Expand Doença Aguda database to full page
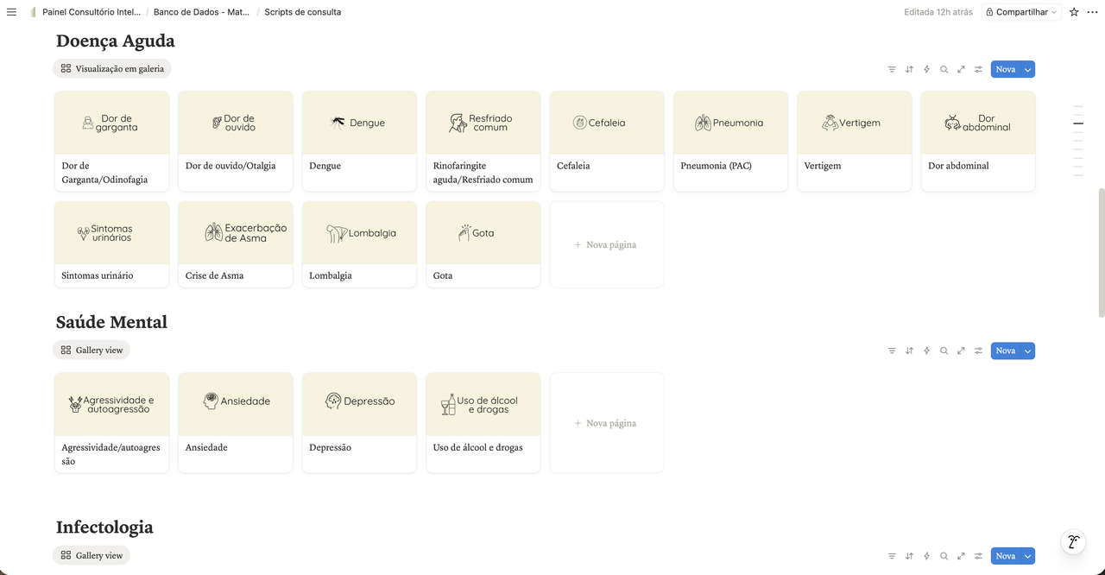Image resolution: width=1105 pixels, height=575 pixels. pos(961,70)
